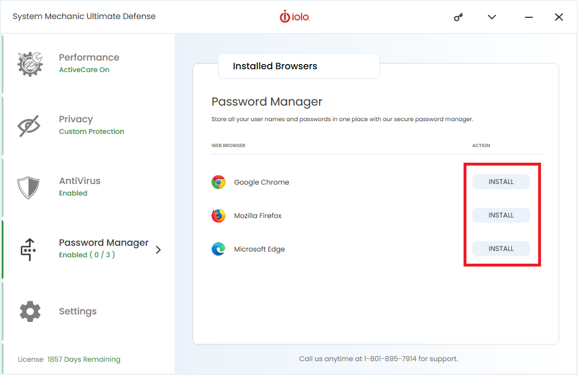Install the extension for Mozilla Firefox
The height and width of the screenshot is (375, 578).
coord(501,215)
